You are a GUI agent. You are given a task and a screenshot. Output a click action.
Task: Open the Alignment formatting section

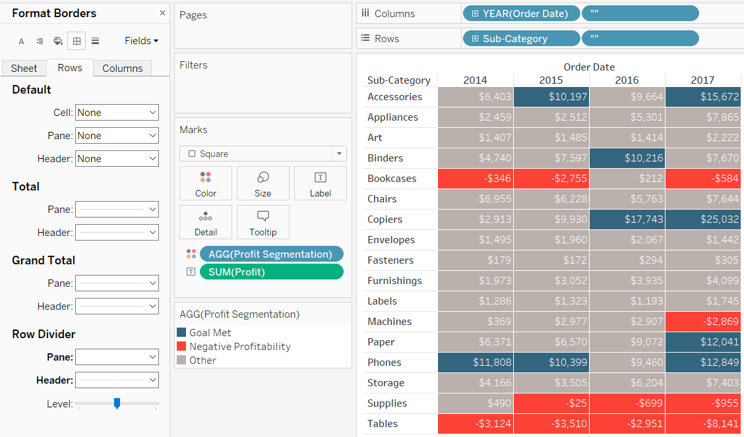pyautogui.click(x=39, y=41)
